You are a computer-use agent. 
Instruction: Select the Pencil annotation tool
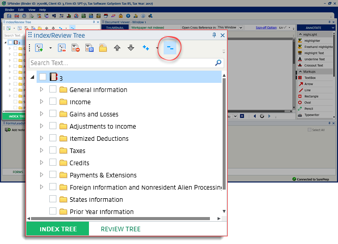[x=310, y=109]
